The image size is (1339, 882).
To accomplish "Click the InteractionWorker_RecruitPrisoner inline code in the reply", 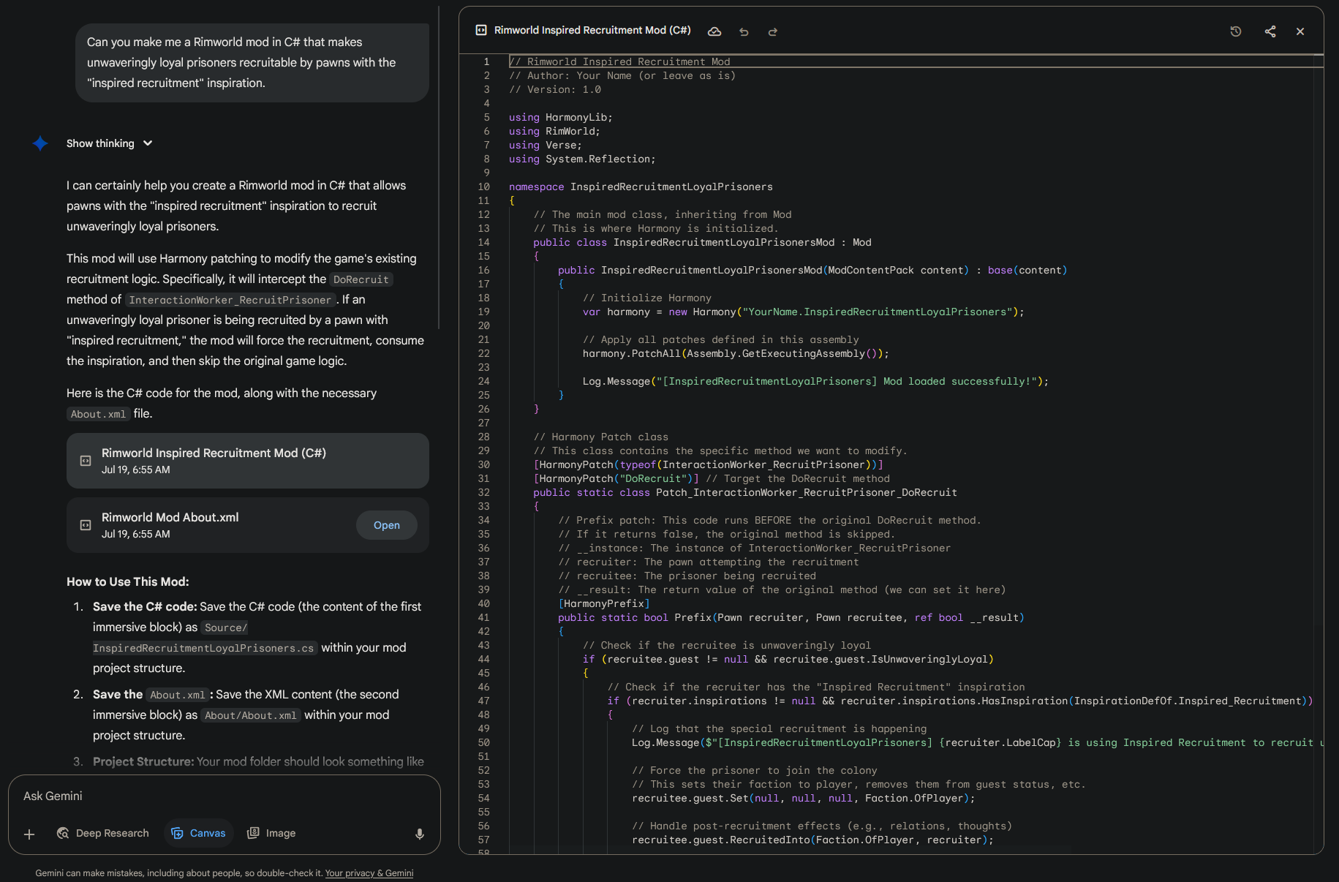I will tap(230, 300).
